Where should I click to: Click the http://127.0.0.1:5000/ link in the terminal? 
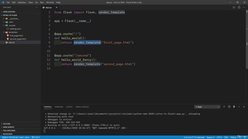coord(76,125)
